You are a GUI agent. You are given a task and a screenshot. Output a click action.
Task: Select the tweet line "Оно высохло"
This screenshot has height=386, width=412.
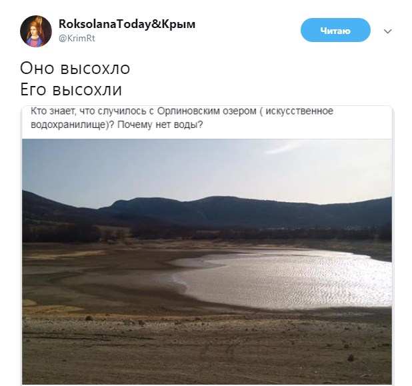coord(75,68)
